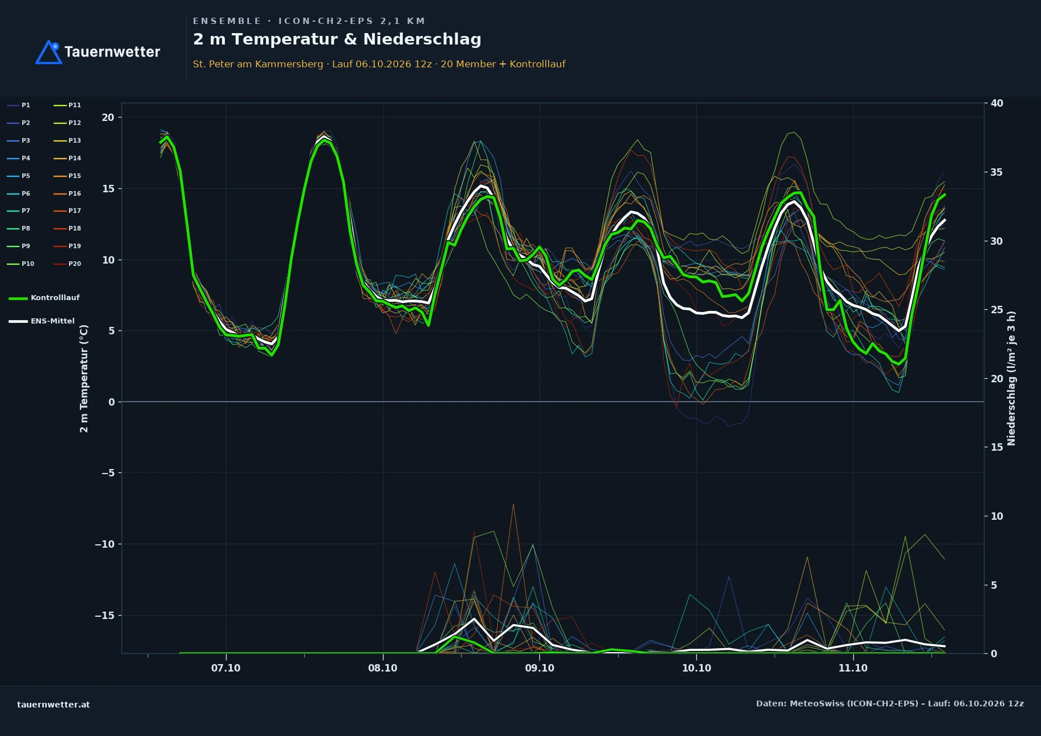Click the 35 precipitation axis label
The width and height of the screenshot is (1041, 736).
(996, 172)
